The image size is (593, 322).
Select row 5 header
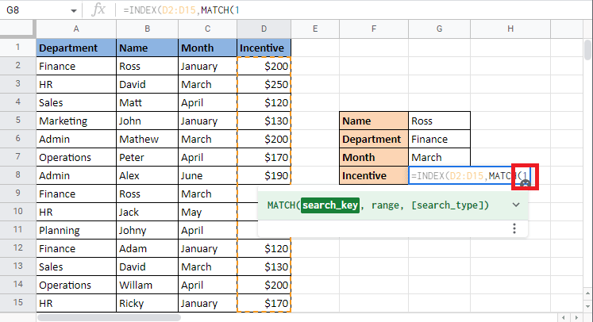pyautogui.click(x=17, y=121)
